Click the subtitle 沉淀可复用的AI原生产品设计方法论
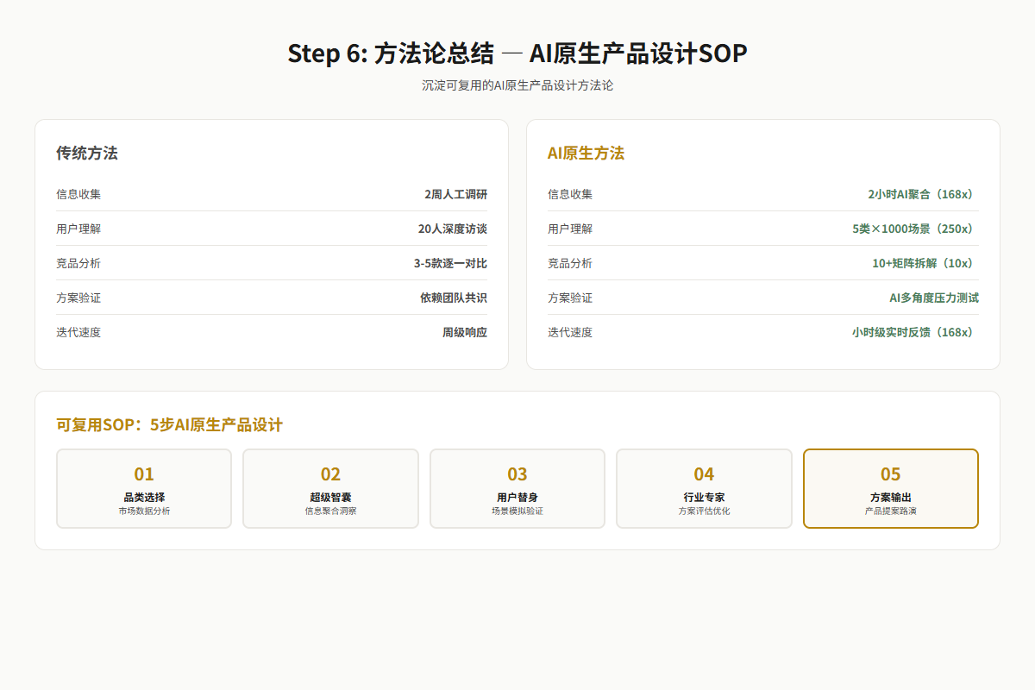 (517, 86)
